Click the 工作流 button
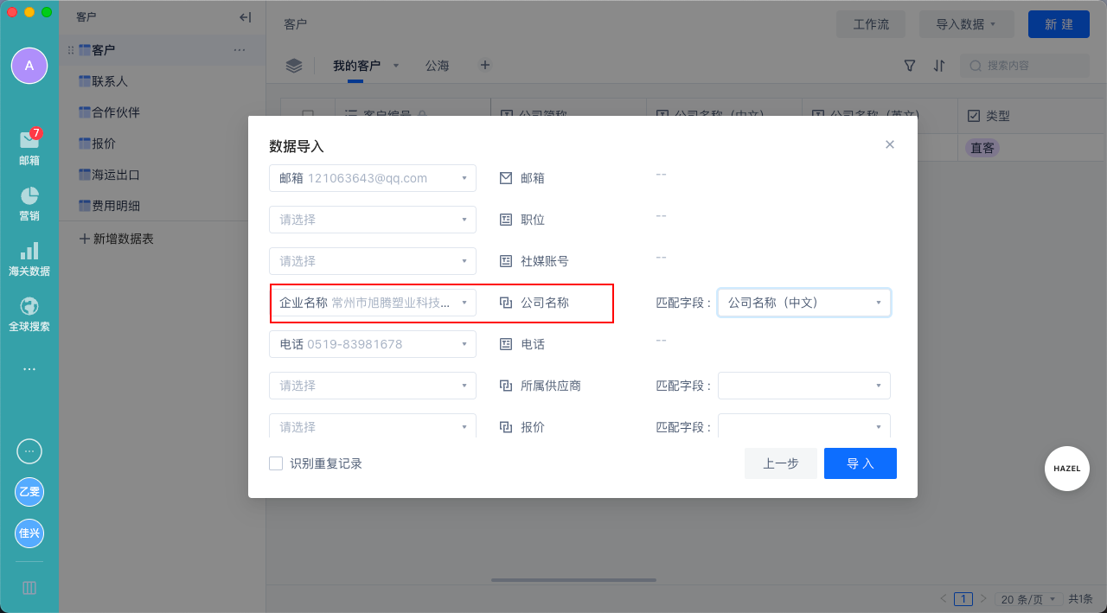Screen dimensions: 1107x613 pyautogui.click(x=871, y=24)
